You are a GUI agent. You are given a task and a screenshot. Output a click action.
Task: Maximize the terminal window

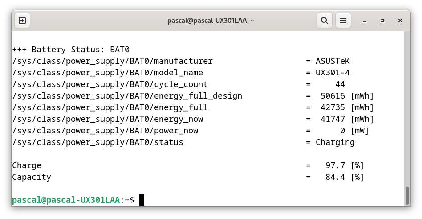[x=382, y=21]
